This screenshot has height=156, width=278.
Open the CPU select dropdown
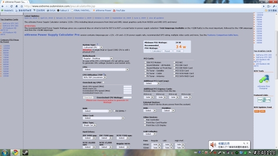point(106,69)
